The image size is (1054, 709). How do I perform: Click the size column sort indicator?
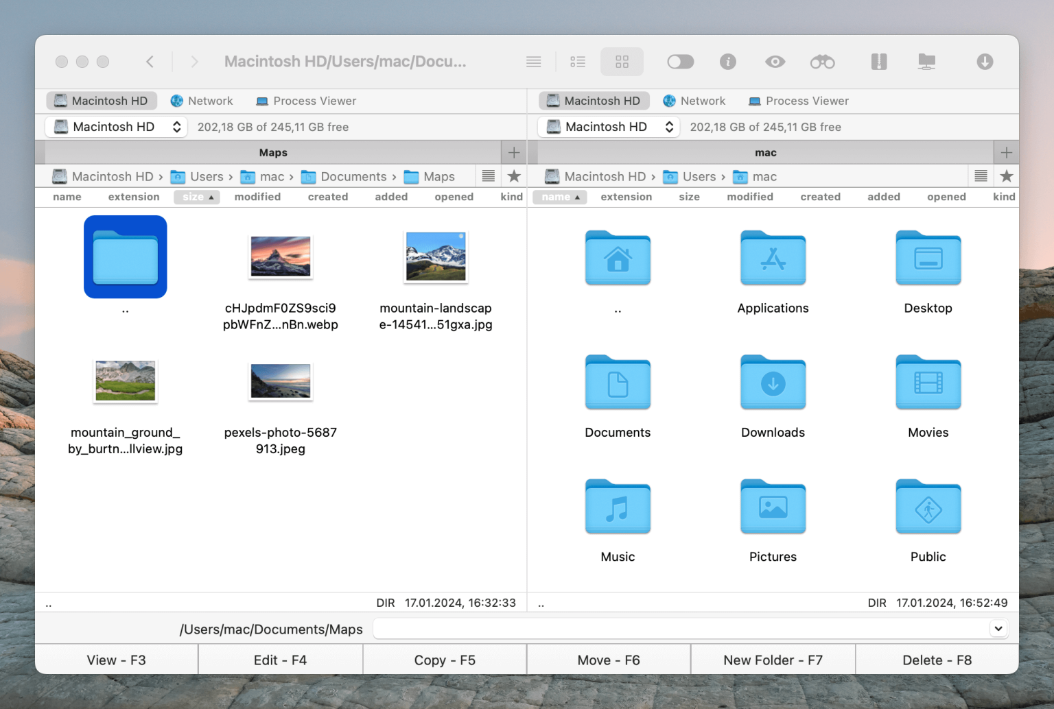tap(196, 197)
